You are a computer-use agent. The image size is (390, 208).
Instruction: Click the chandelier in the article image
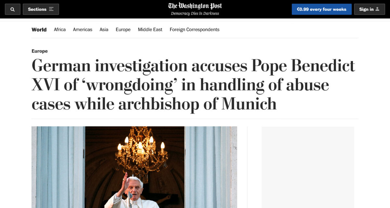(x=141, y=151)
